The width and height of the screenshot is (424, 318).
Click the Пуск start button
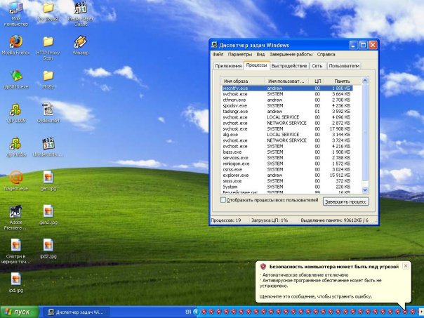pos(18,311)
